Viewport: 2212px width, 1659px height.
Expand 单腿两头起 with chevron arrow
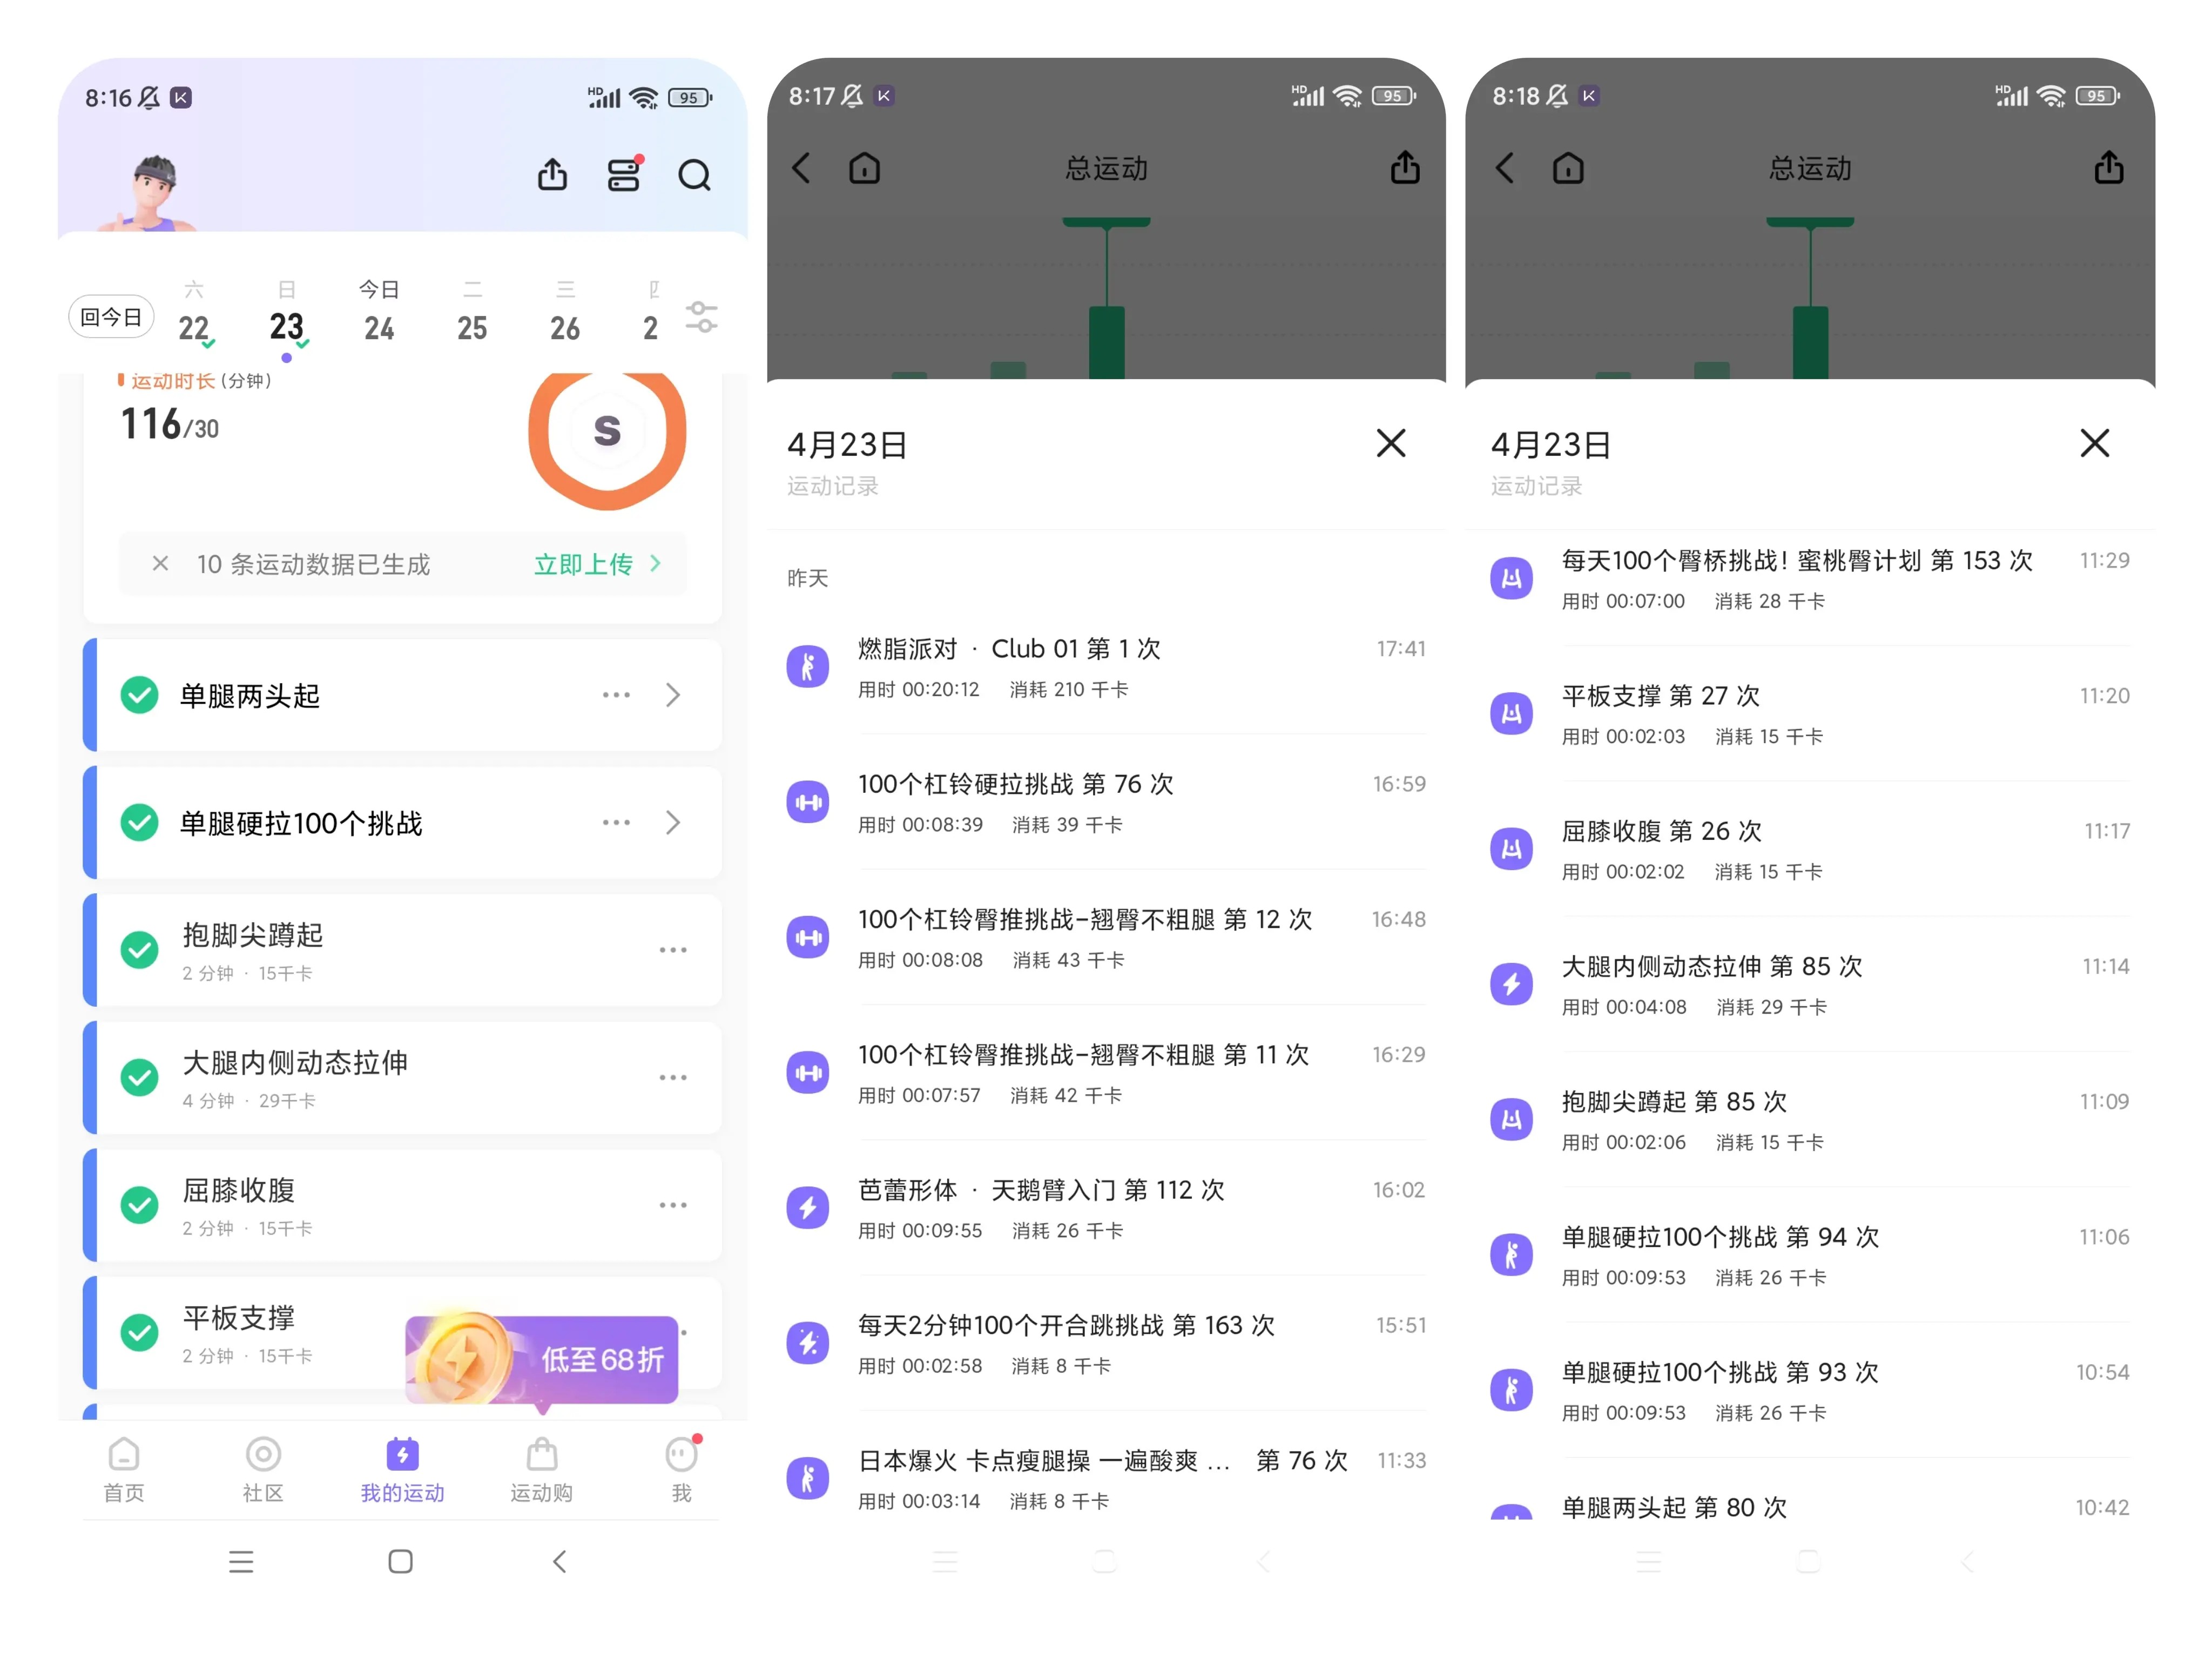point(673,695)
